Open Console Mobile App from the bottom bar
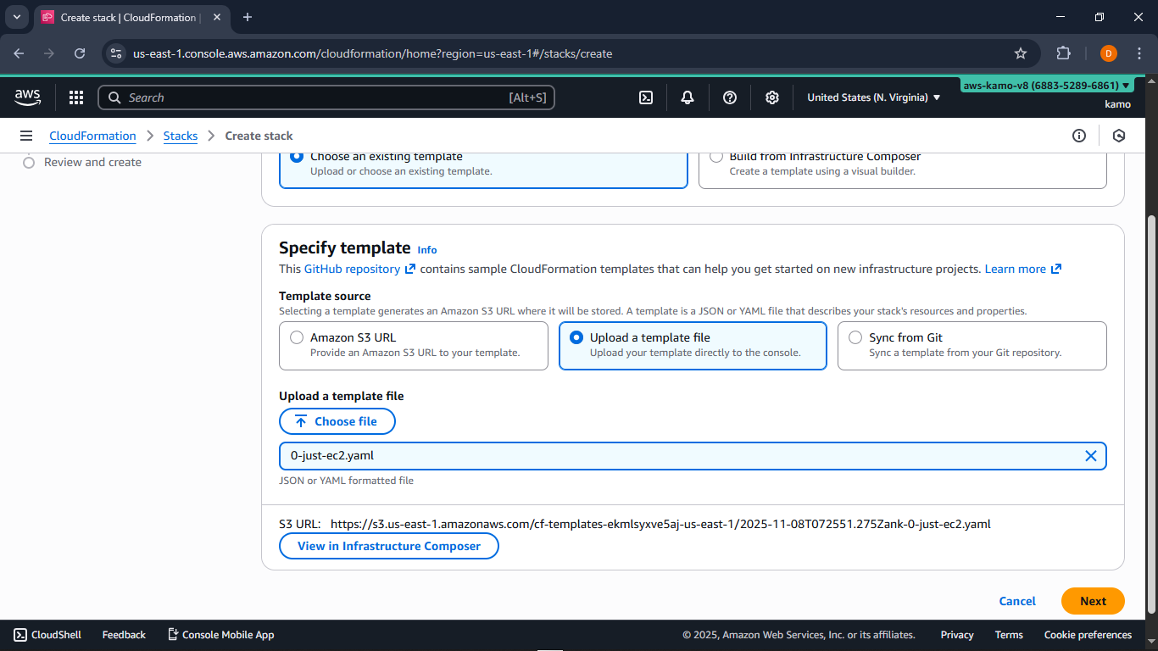1158x651 pixels. coord(220,634)
